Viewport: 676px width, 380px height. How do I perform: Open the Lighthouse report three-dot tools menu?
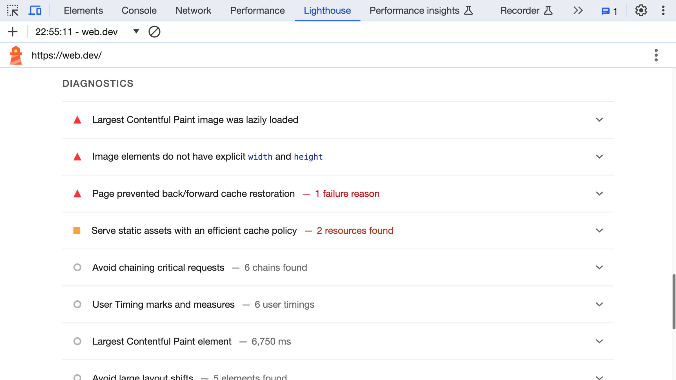656,55
